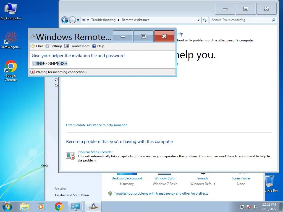The height and width of the screenshot is (212, 283).
Task: Open Google Chrome from the taskbar
Action: click(x=59, y=207)
